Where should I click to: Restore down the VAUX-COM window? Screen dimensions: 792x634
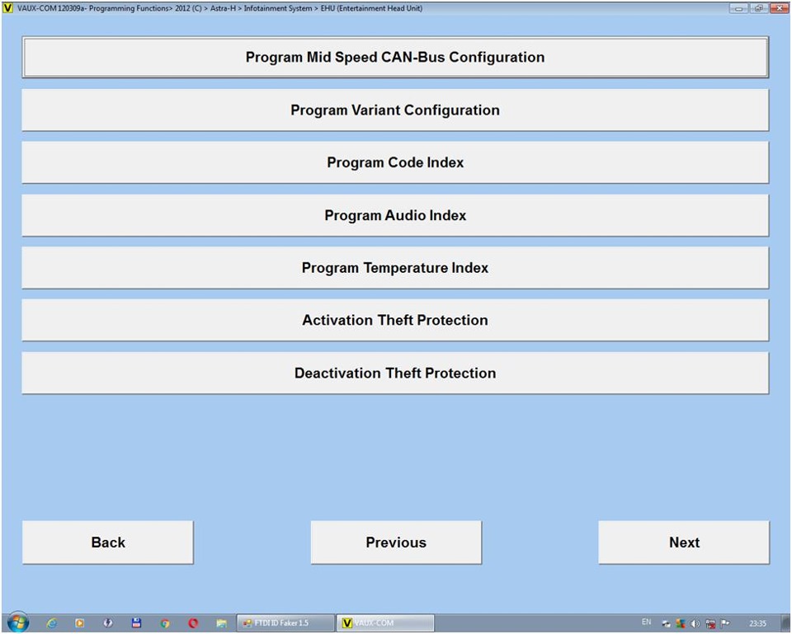759,8
